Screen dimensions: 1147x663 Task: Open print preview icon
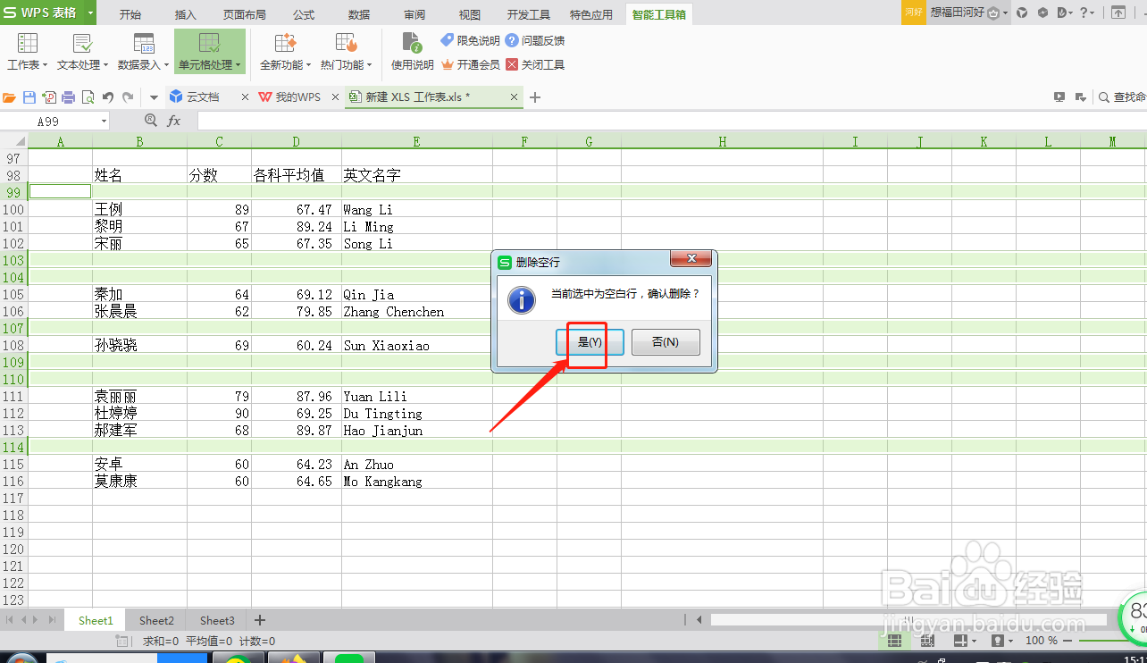point(88,97)
